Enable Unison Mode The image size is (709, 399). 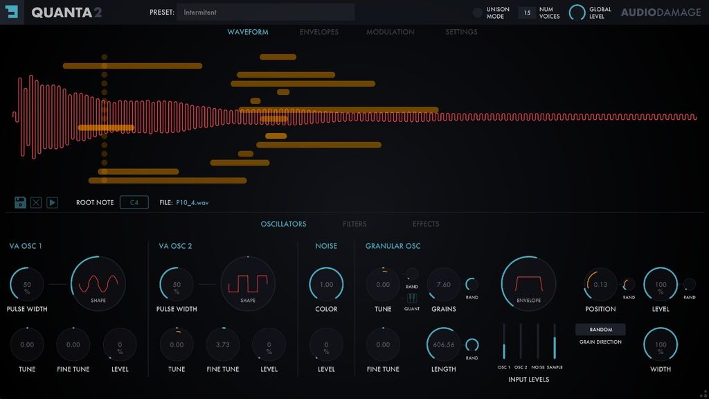point(478,11)
